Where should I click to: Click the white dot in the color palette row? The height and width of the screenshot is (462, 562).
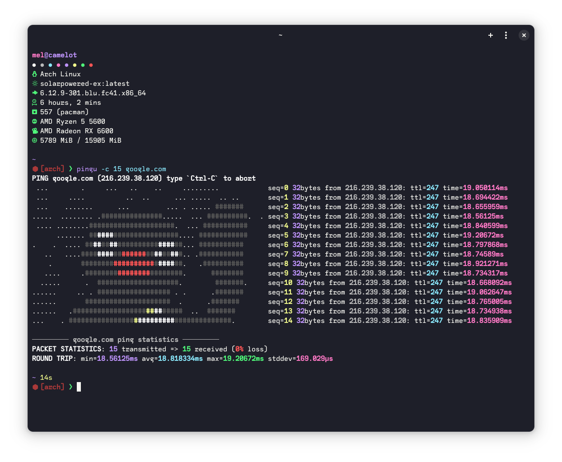34,65
